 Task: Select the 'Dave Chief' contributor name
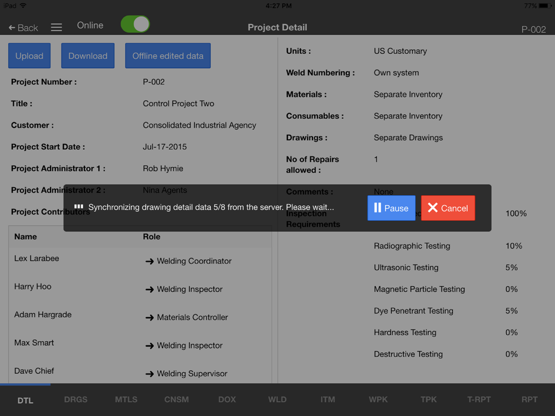tap(34, 371)
